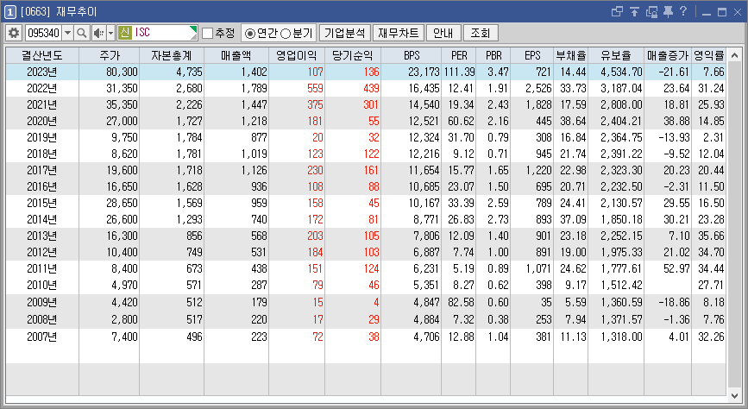Select the 2009년 row label
Image resolution: width=748 pixels, height=409 pixels.
(42, 302)
